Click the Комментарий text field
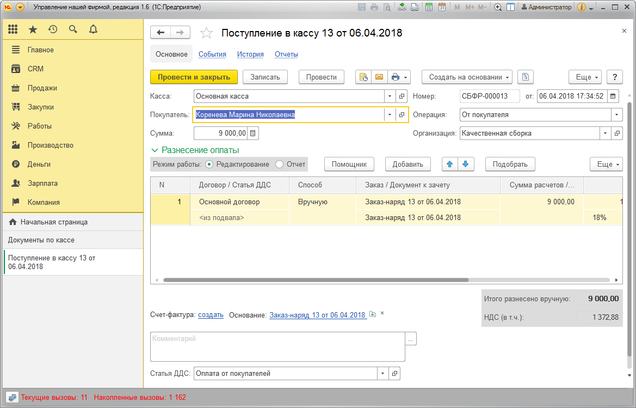Screen dimensions: 636x408 277,346
